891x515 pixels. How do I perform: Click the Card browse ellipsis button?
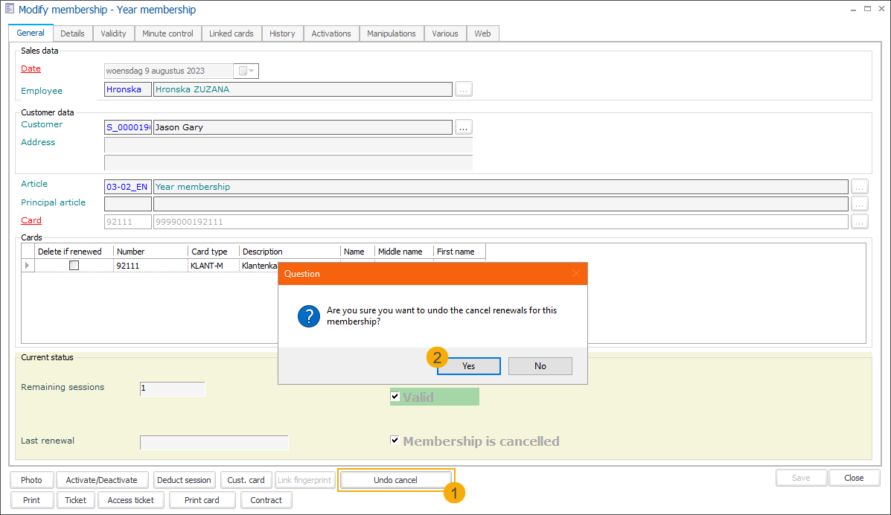point(860,221)
